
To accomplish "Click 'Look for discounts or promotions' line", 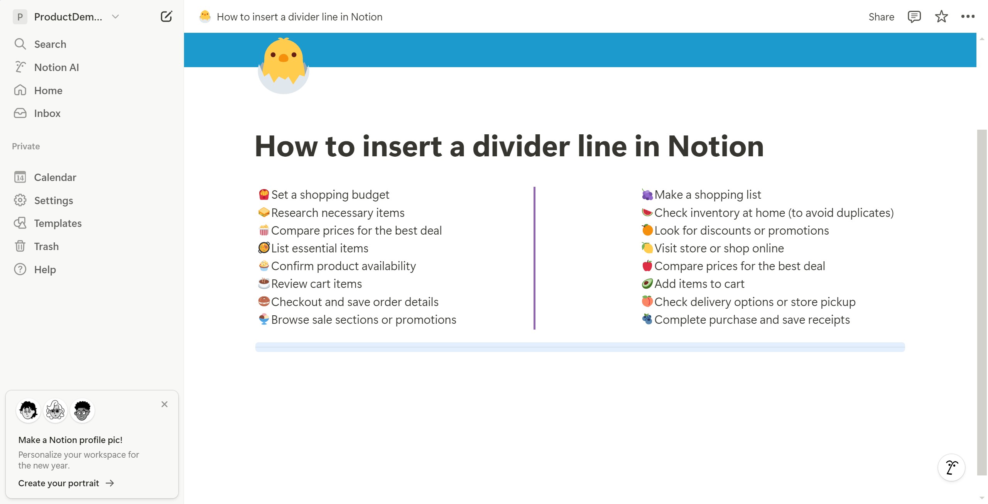I will point(741,230).
